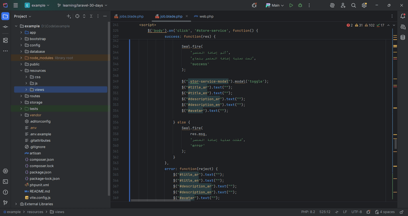Viewport: 408px width, 216px height.
Task: Collapse the resources folder
Action: coord(21,71)
